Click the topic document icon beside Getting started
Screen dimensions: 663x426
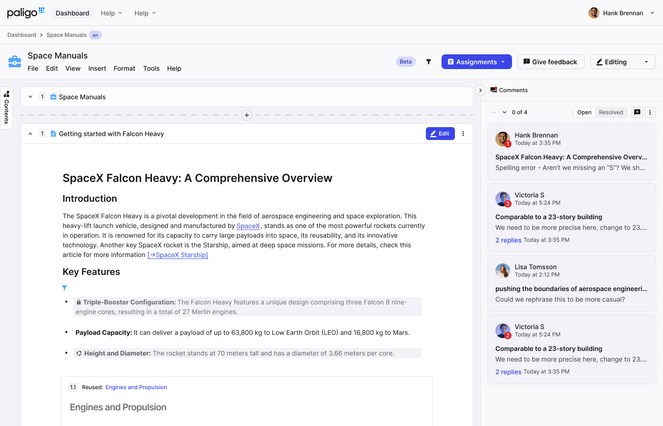[53, 134]
